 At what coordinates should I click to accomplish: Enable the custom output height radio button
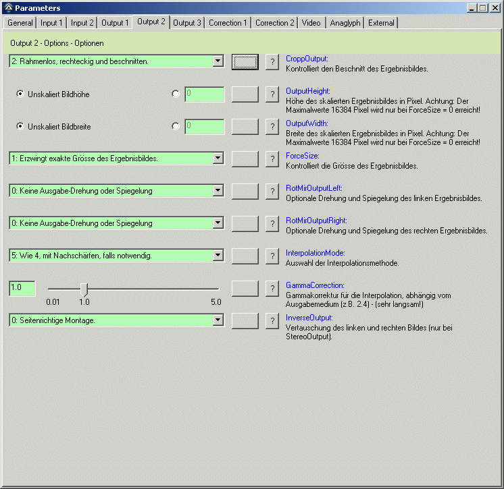click(x=176, y=94)
